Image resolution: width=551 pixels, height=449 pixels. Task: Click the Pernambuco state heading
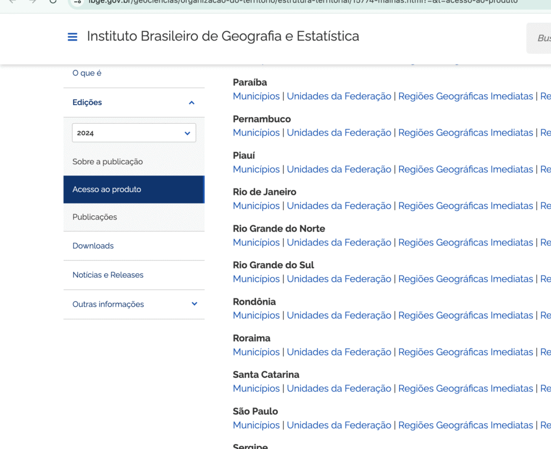pyautogui.click(x=262, y=119)
